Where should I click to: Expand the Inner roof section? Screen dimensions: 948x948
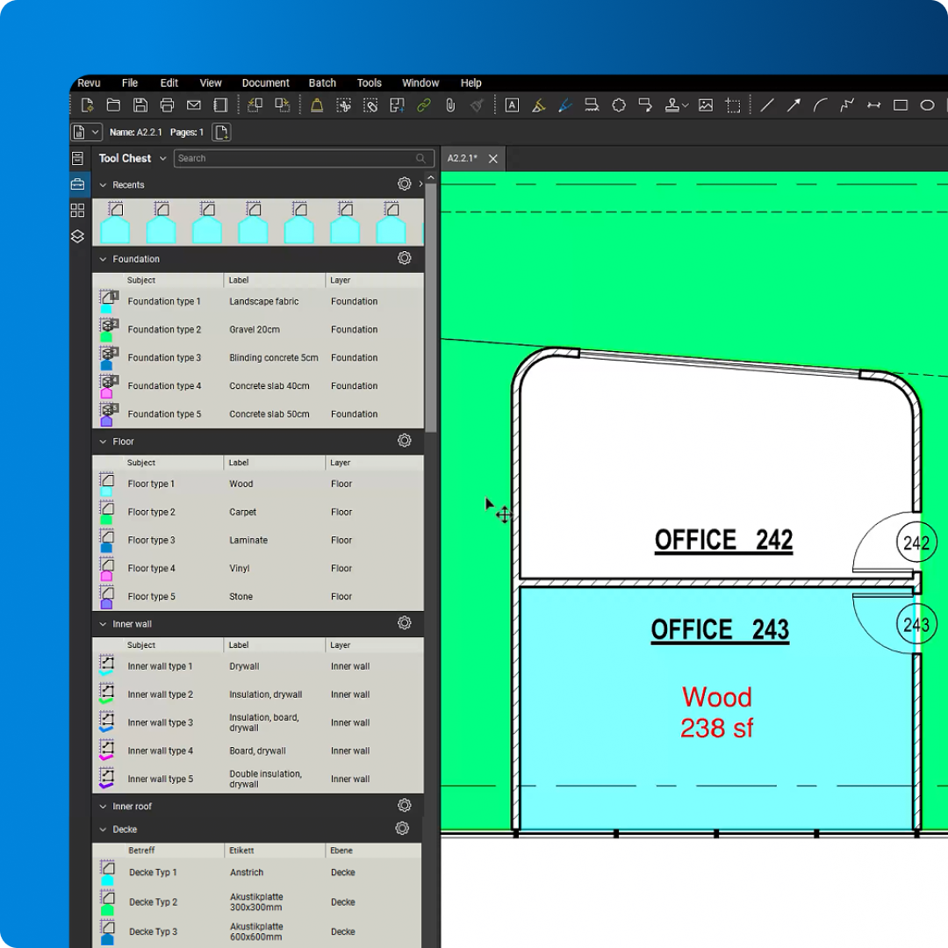103,806
